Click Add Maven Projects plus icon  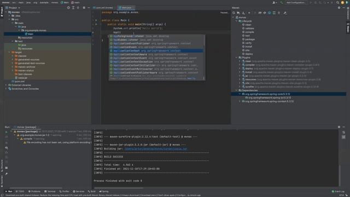coord(249,13)
